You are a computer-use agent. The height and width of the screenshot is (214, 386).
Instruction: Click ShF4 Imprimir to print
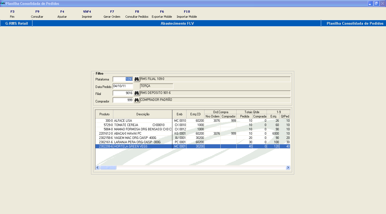click(x=87, y=14)
